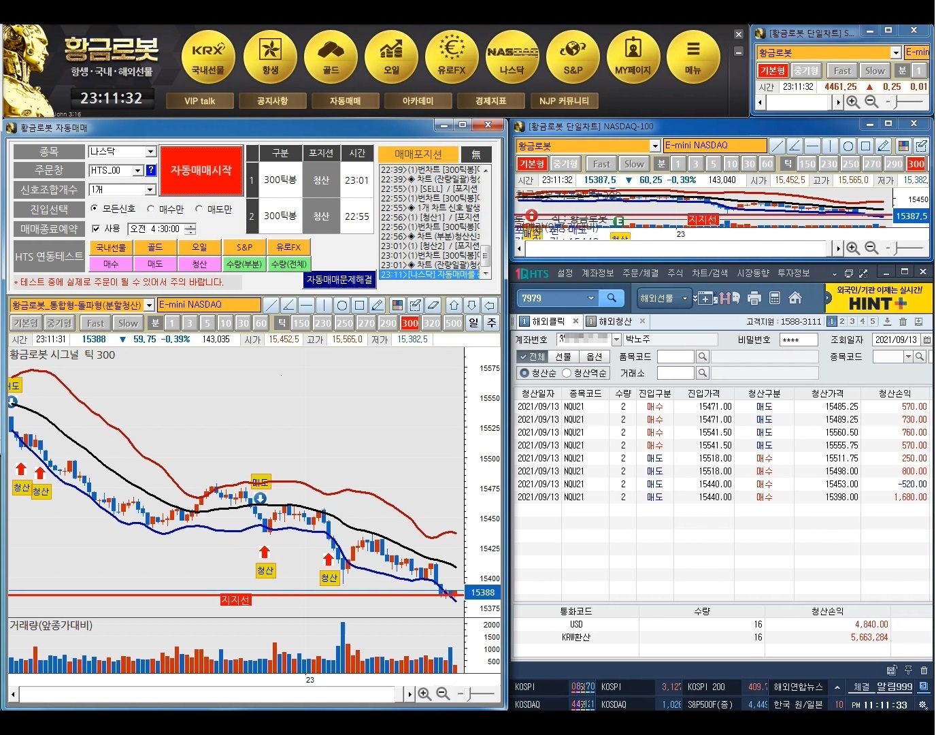Open the KRX 국내선물 gold icon
This screenshot has height=735, width=936.
pyautogui.click(x=208, y=56)
